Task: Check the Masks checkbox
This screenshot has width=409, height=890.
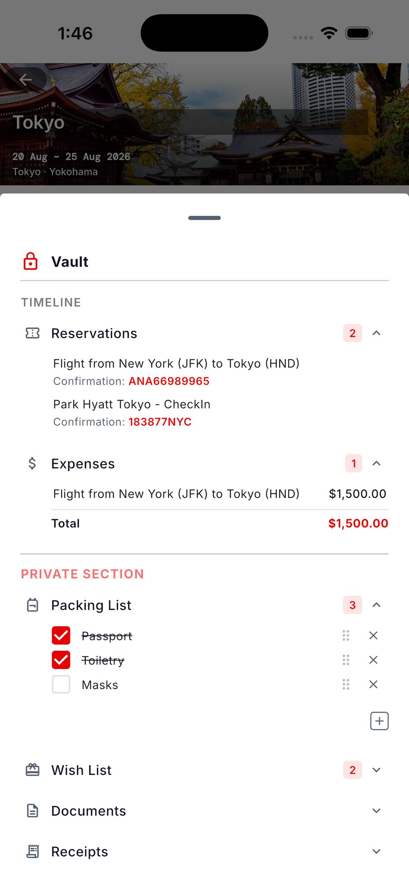Action: (61, 684)
